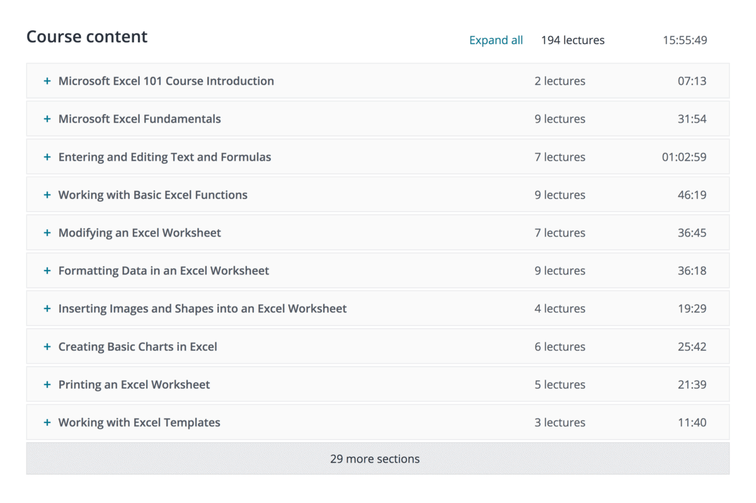Open Formatting Data in an Excel Worksheet title
756x503 pixels.
[164, 271]
